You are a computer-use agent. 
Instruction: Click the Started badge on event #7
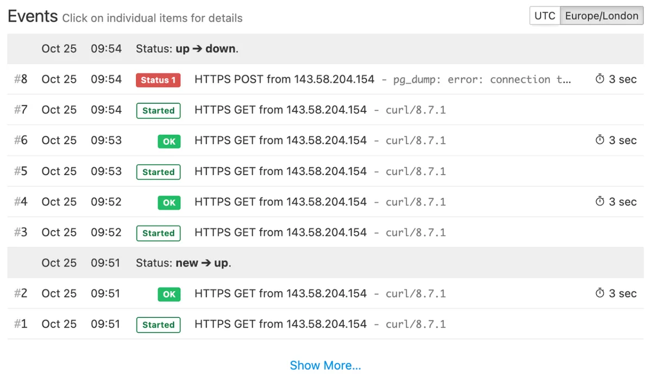(158, 110)
